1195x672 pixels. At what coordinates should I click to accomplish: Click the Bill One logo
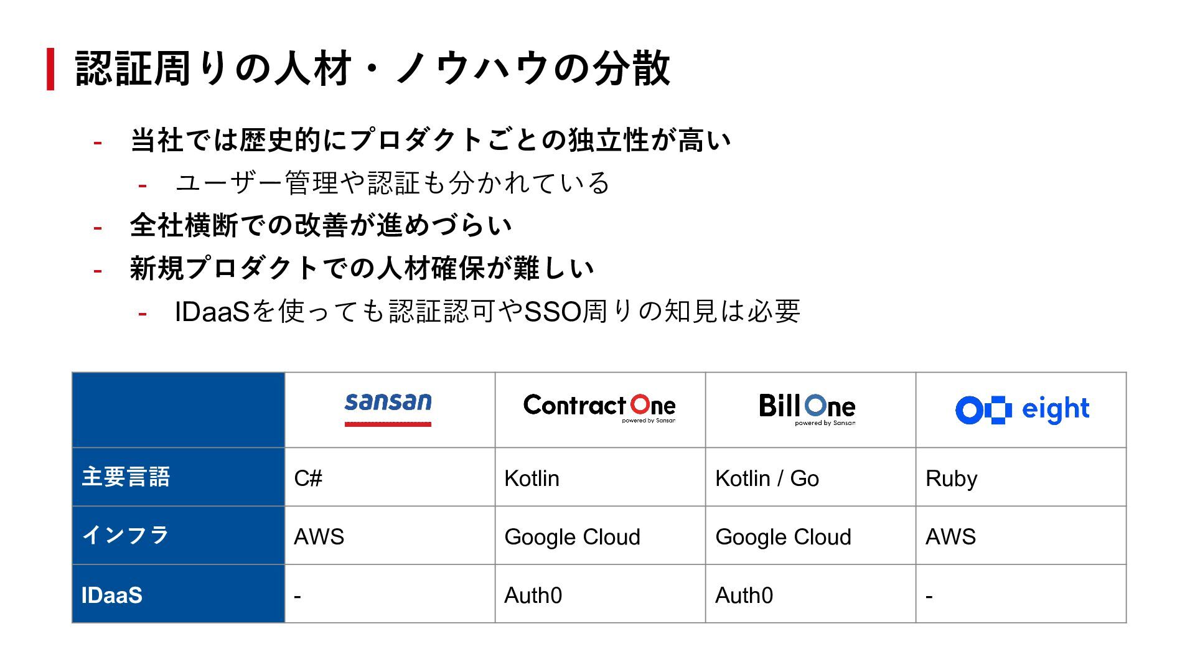(807, 409)
